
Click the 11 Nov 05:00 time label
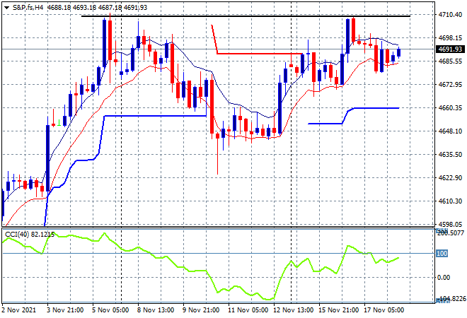click(248, 310)
